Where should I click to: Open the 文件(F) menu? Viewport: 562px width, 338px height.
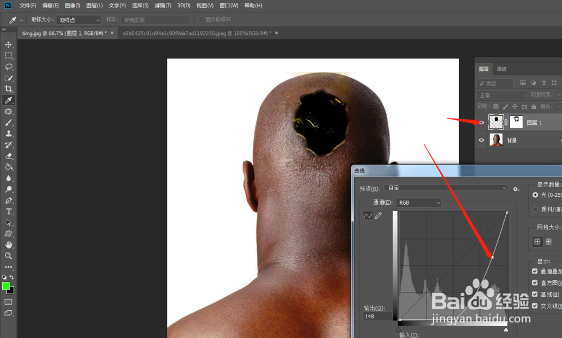tap(28, 6)
